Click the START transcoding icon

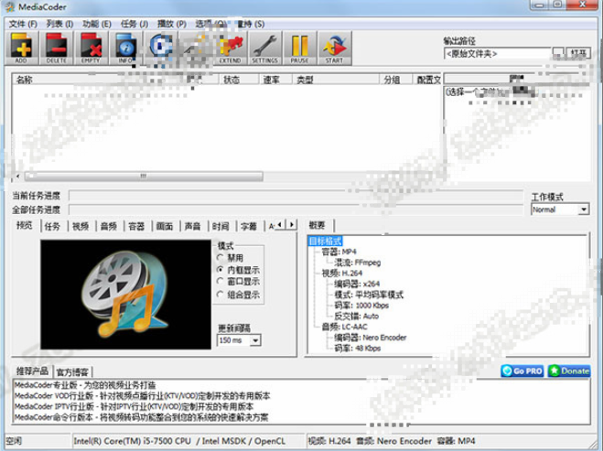point(335,48)
